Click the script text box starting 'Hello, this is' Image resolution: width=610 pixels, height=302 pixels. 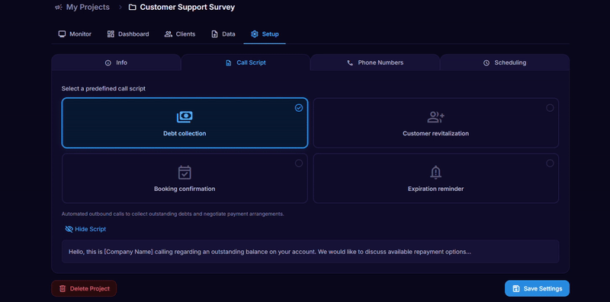coord(310,252)
